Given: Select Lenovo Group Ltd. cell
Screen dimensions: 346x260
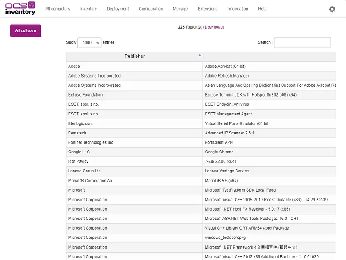Looking at the screenshot, I should pos(135,171).
